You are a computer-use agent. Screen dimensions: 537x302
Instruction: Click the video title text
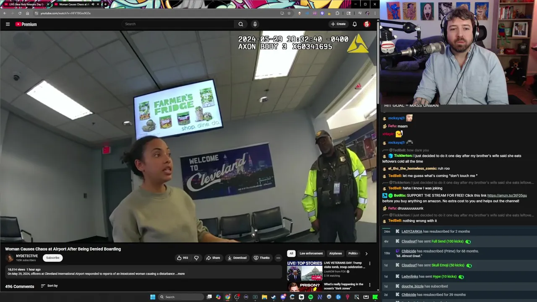[x=63, y=249]
